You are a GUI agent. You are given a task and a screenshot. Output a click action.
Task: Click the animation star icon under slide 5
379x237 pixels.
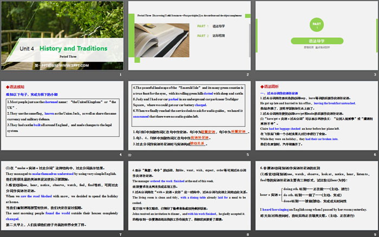coord(130,155)
